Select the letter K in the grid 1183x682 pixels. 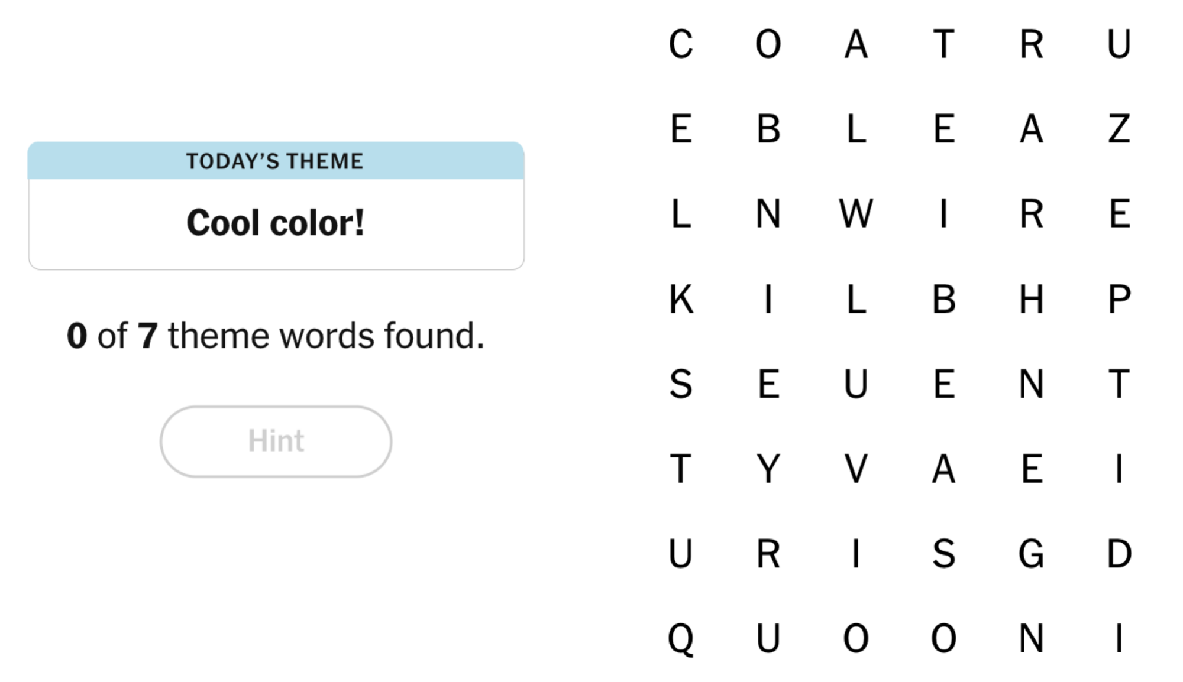click(x=681, y=301)
